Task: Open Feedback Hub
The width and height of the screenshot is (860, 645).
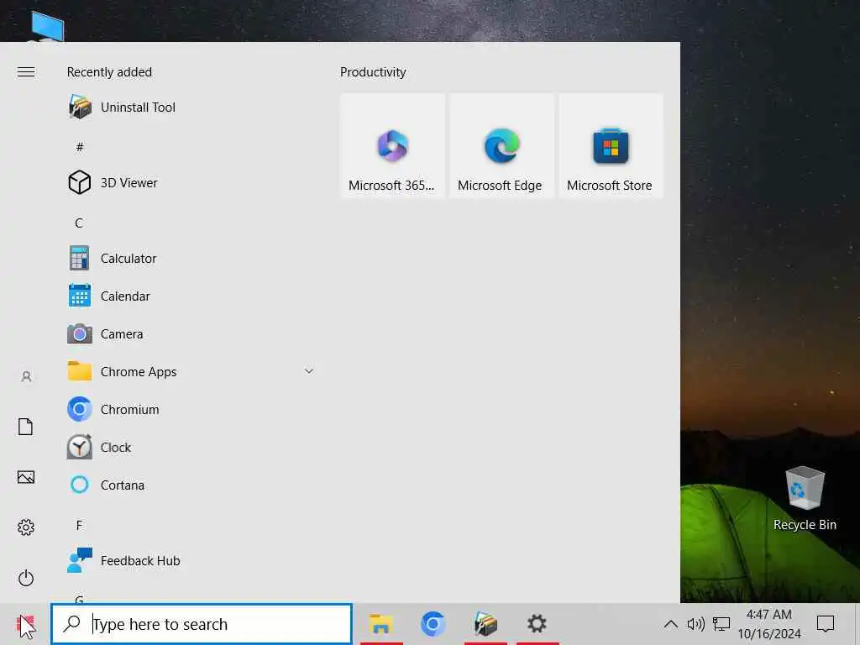Action: [x=189, y=561]
